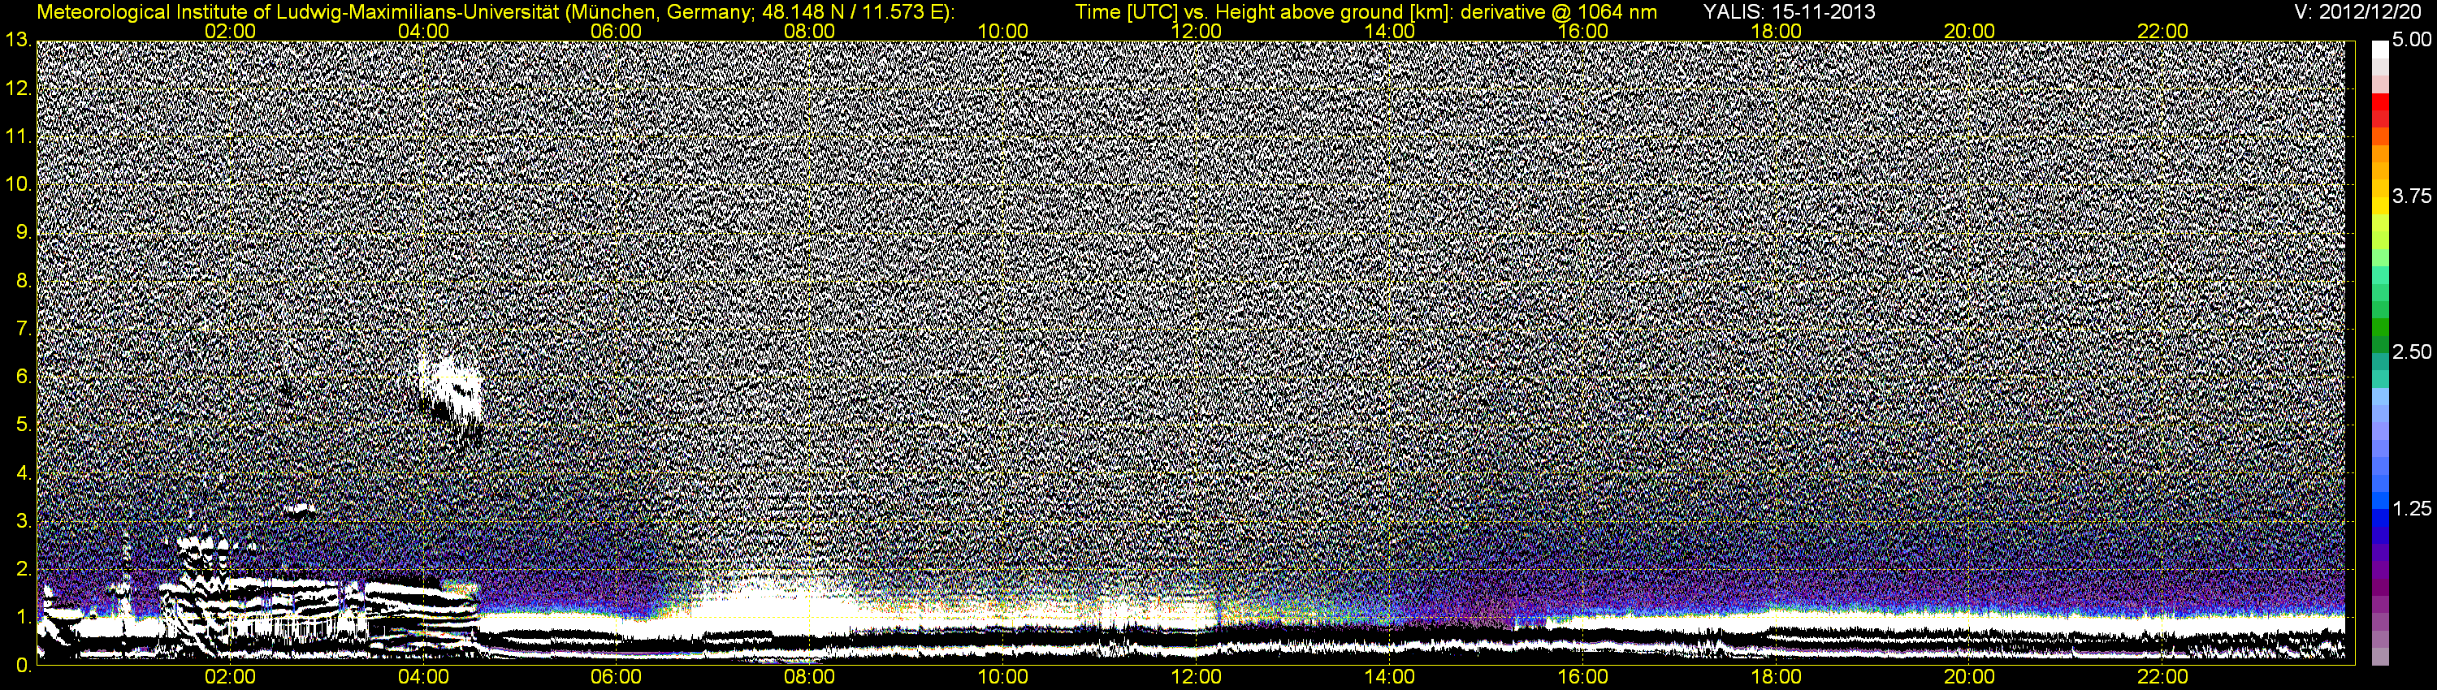
Task: Click the '3.' height axis label
Action: tap(24, 521)
